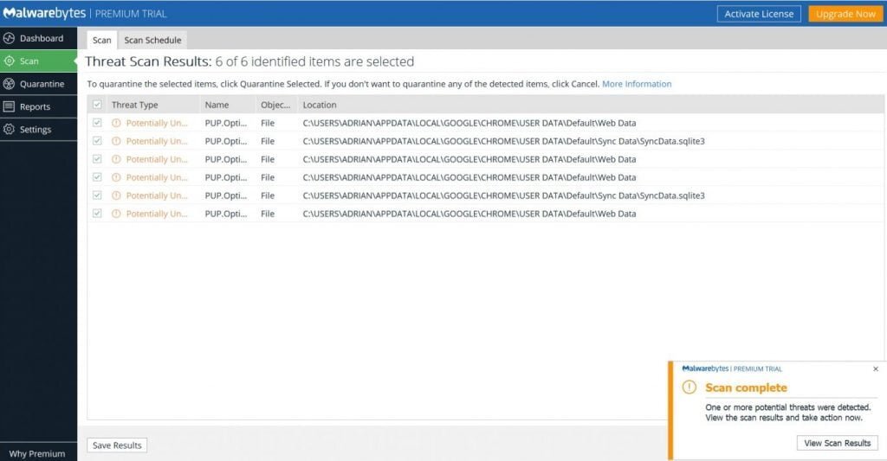887x461 pixels.
Task: Click 'Potentially Un...' text in sixth row
Action: [157, 213]
